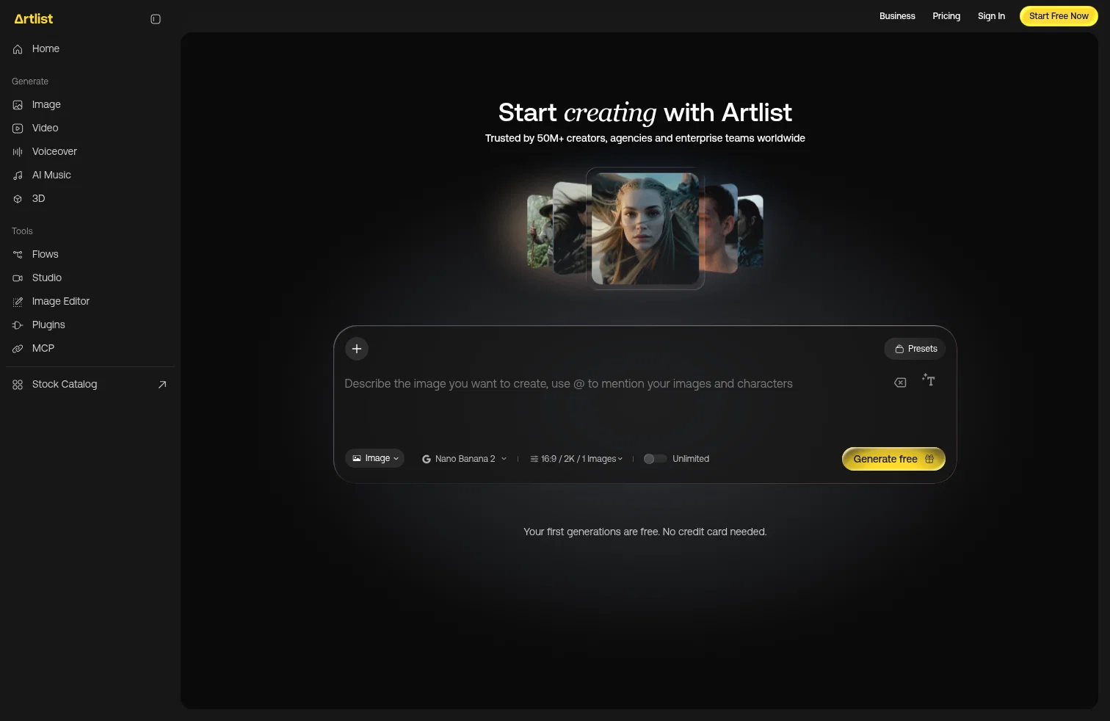Click the Stock Catalog external arrow icon
Viewport: 1110px width, 721px height.
click(x=162, y=385)
